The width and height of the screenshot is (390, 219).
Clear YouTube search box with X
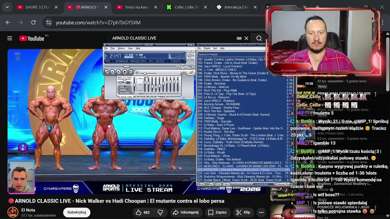pos(246,38)
